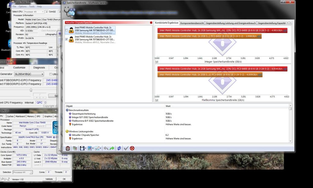Click the help question mark in Sandra title bar
The height and width of the screenshot is (188, 313).
tap(283, 2)
